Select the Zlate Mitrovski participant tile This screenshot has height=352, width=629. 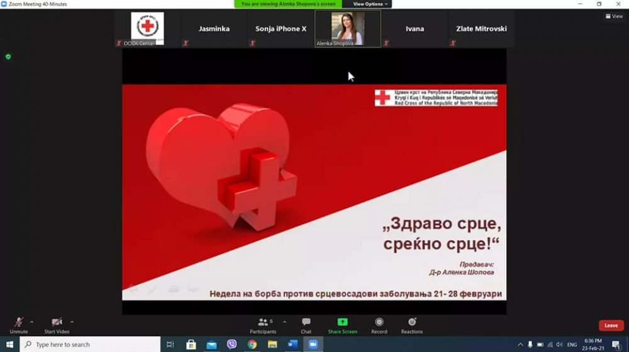[x=481, y=28]
